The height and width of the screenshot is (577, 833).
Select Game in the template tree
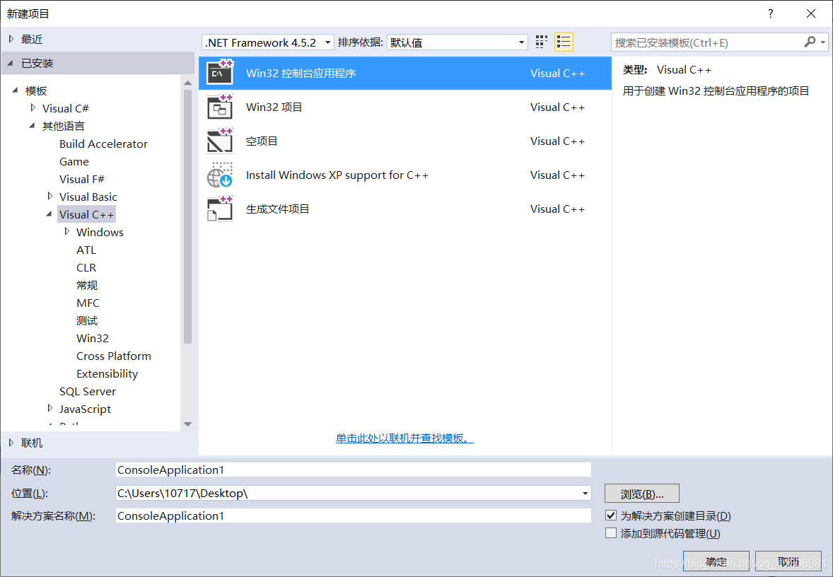(74, 161)
